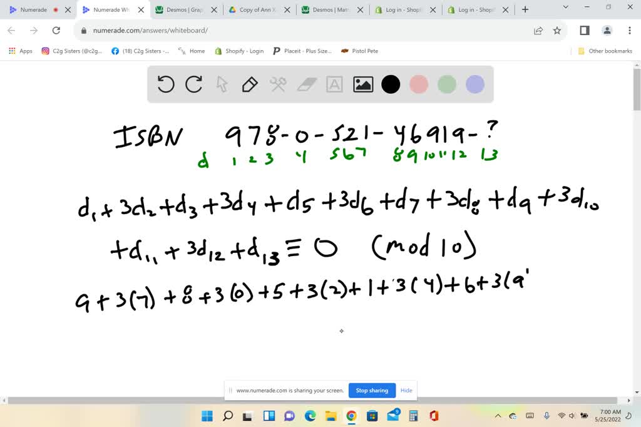Select the Eraser tool
641x427 pixels.
click(306, 83)
